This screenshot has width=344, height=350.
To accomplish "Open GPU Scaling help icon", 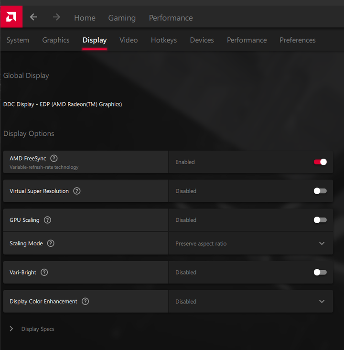I will coord(47,220).
